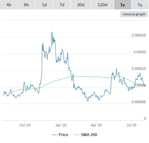Click the 0.000025 y-axis label
The height and width of the screenshot is (143, 149).
[x=139, y=35]
